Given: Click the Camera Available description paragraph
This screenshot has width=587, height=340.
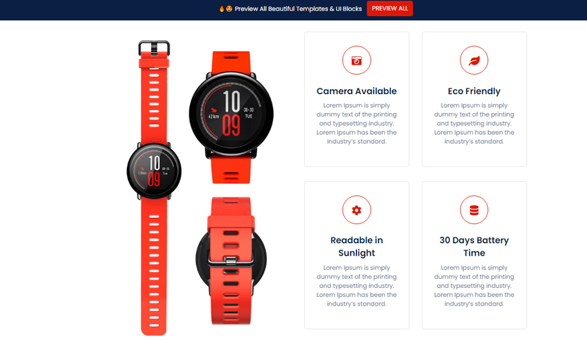Looking at the screenshot, I should (357, 123).
